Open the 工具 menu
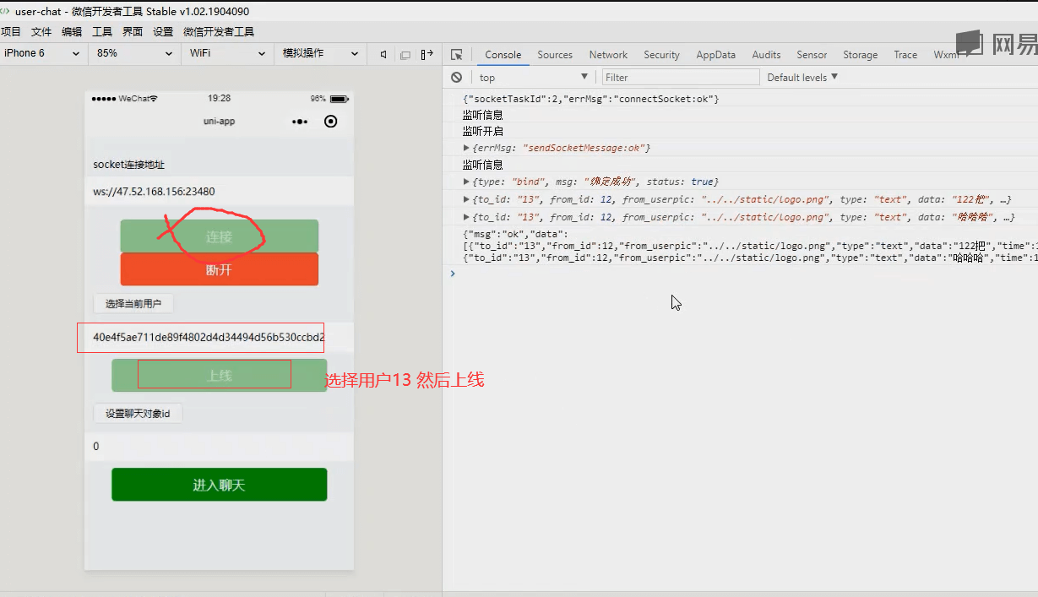Image resolution: width=1038 pixels, height=597 pixels. [x=102, y=32]
